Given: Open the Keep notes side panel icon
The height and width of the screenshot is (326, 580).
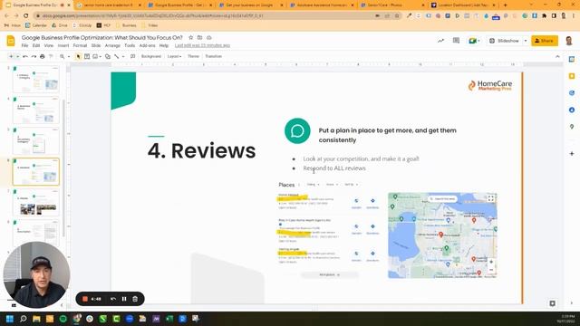Looking at the screenshot, I should point(572,76).
